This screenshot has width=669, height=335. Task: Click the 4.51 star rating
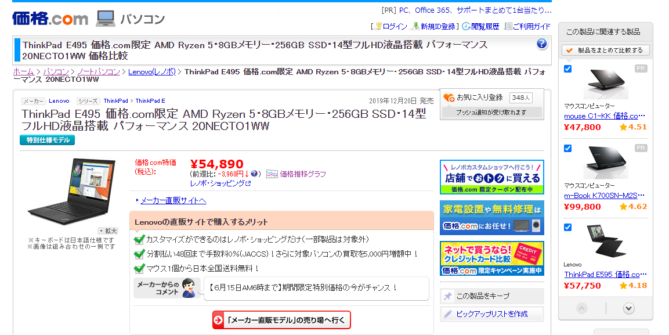point(633,127)
